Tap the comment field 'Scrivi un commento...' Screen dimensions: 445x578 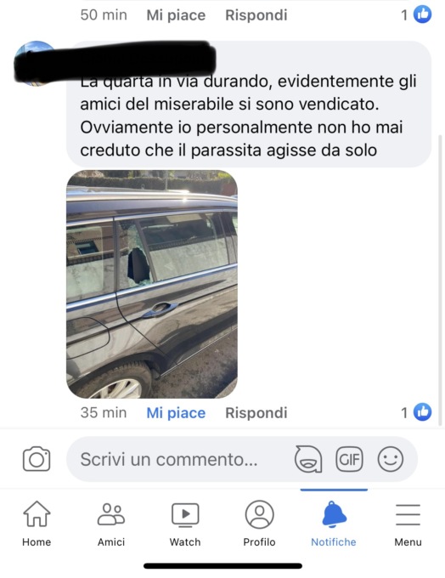coord(242,459)
